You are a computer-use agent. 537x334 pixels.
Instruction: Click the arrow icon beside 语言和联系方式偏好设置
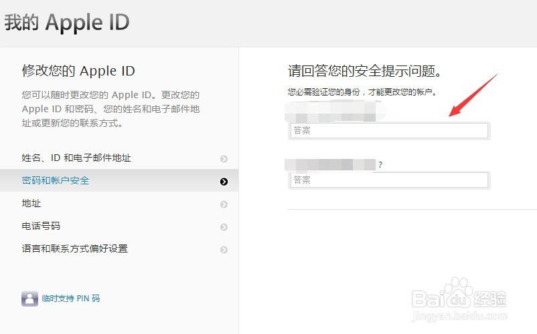point(224,250)
